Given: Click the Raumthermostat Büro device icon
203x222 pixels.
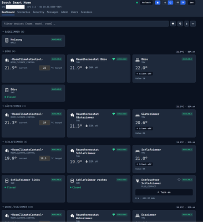Looking at the screenshot, I should pos(72,60).
